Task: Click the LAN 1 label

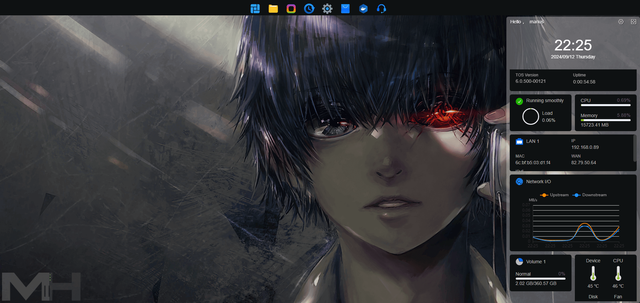Action: click(x=533, y=141)
